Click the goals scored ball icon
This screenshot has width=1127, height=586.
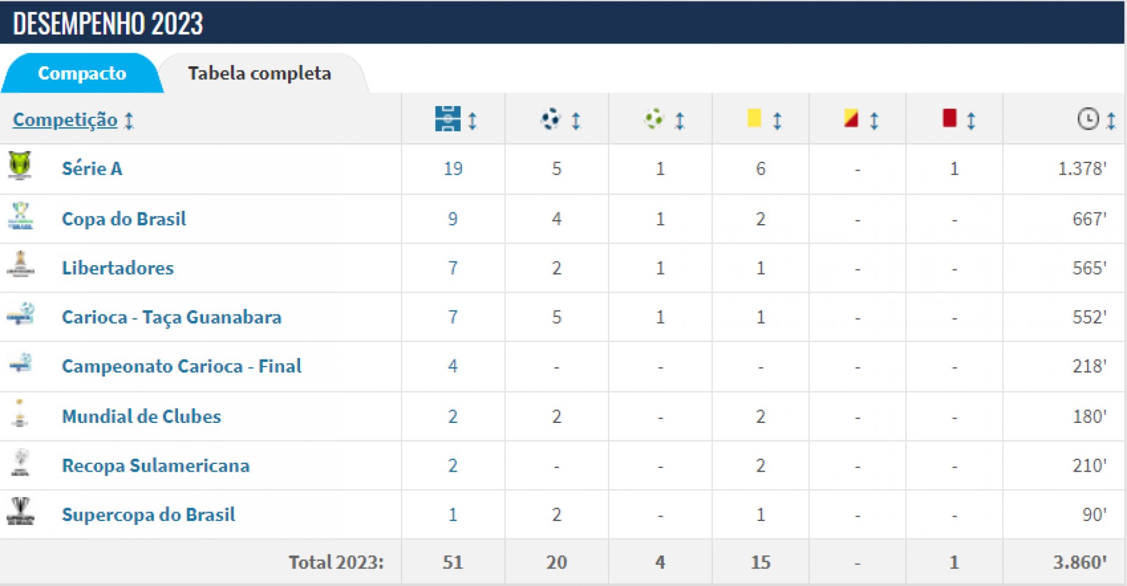click(551, 119)
